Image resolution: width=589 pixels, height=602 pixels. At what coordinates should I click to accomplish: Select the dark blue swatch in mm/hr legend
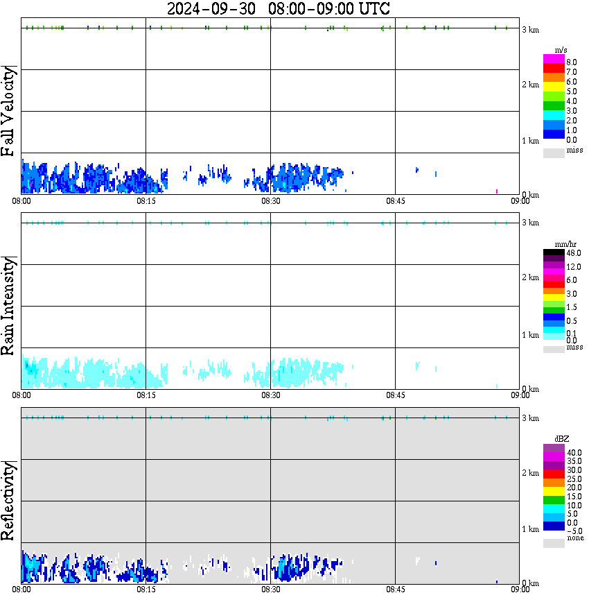pos(554,317)
